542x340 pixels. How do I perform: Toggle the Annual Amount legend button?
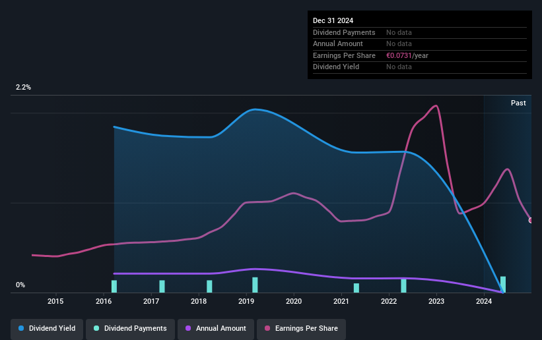point(216,328)
